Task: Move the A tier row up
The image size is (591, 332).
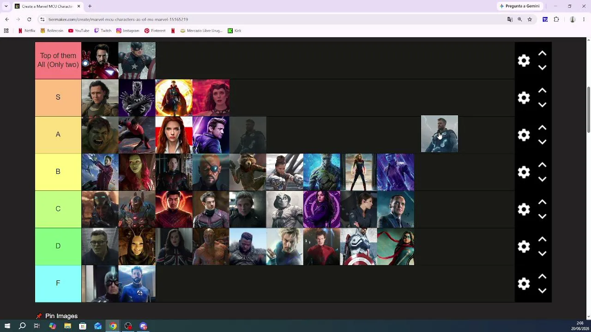Action: tap(543, 128)
